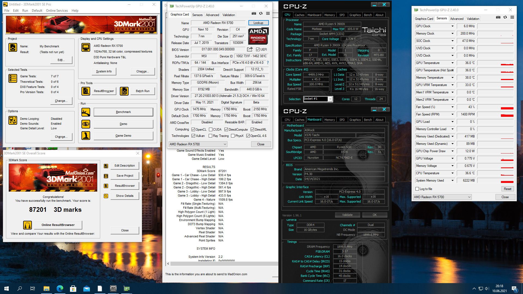
Task: Click the Game Demo icon in 3DMark2001
Action: point(86,136)
